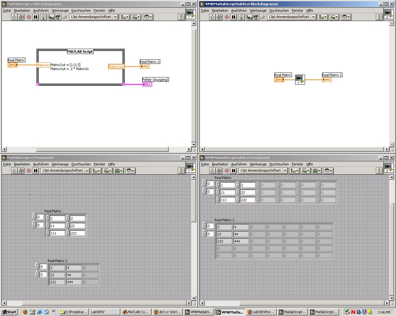Toggle execution highlighting bulb in MatlabScript.vi Blockdiagramm

44,17
